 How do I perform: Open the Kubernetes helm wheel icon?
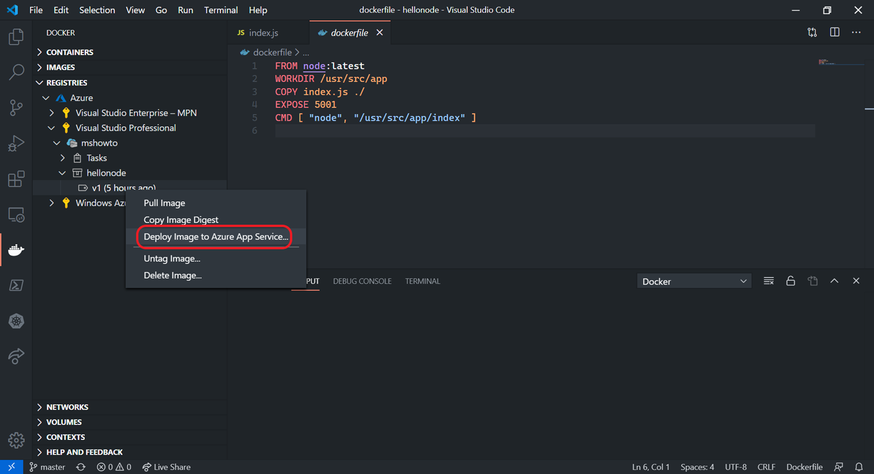pos(16,321)
